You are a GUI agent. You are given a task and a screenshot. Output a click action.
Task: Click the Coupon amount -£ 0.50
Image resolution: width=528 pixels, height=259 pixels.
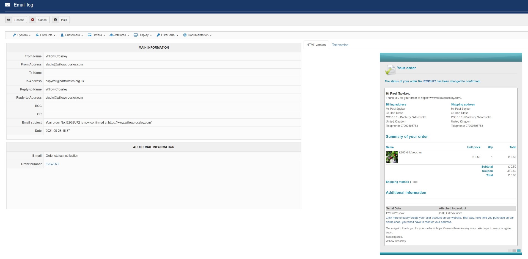(x=512, y=171)
